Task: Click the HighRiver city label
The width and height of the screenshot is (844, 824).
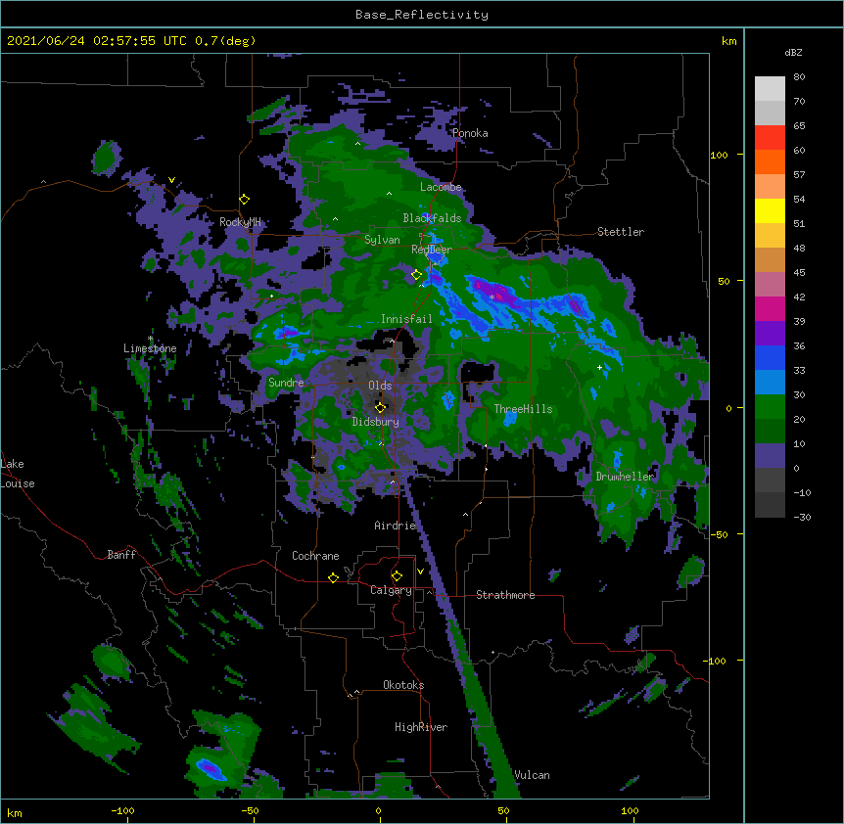Action: (421, 727)
